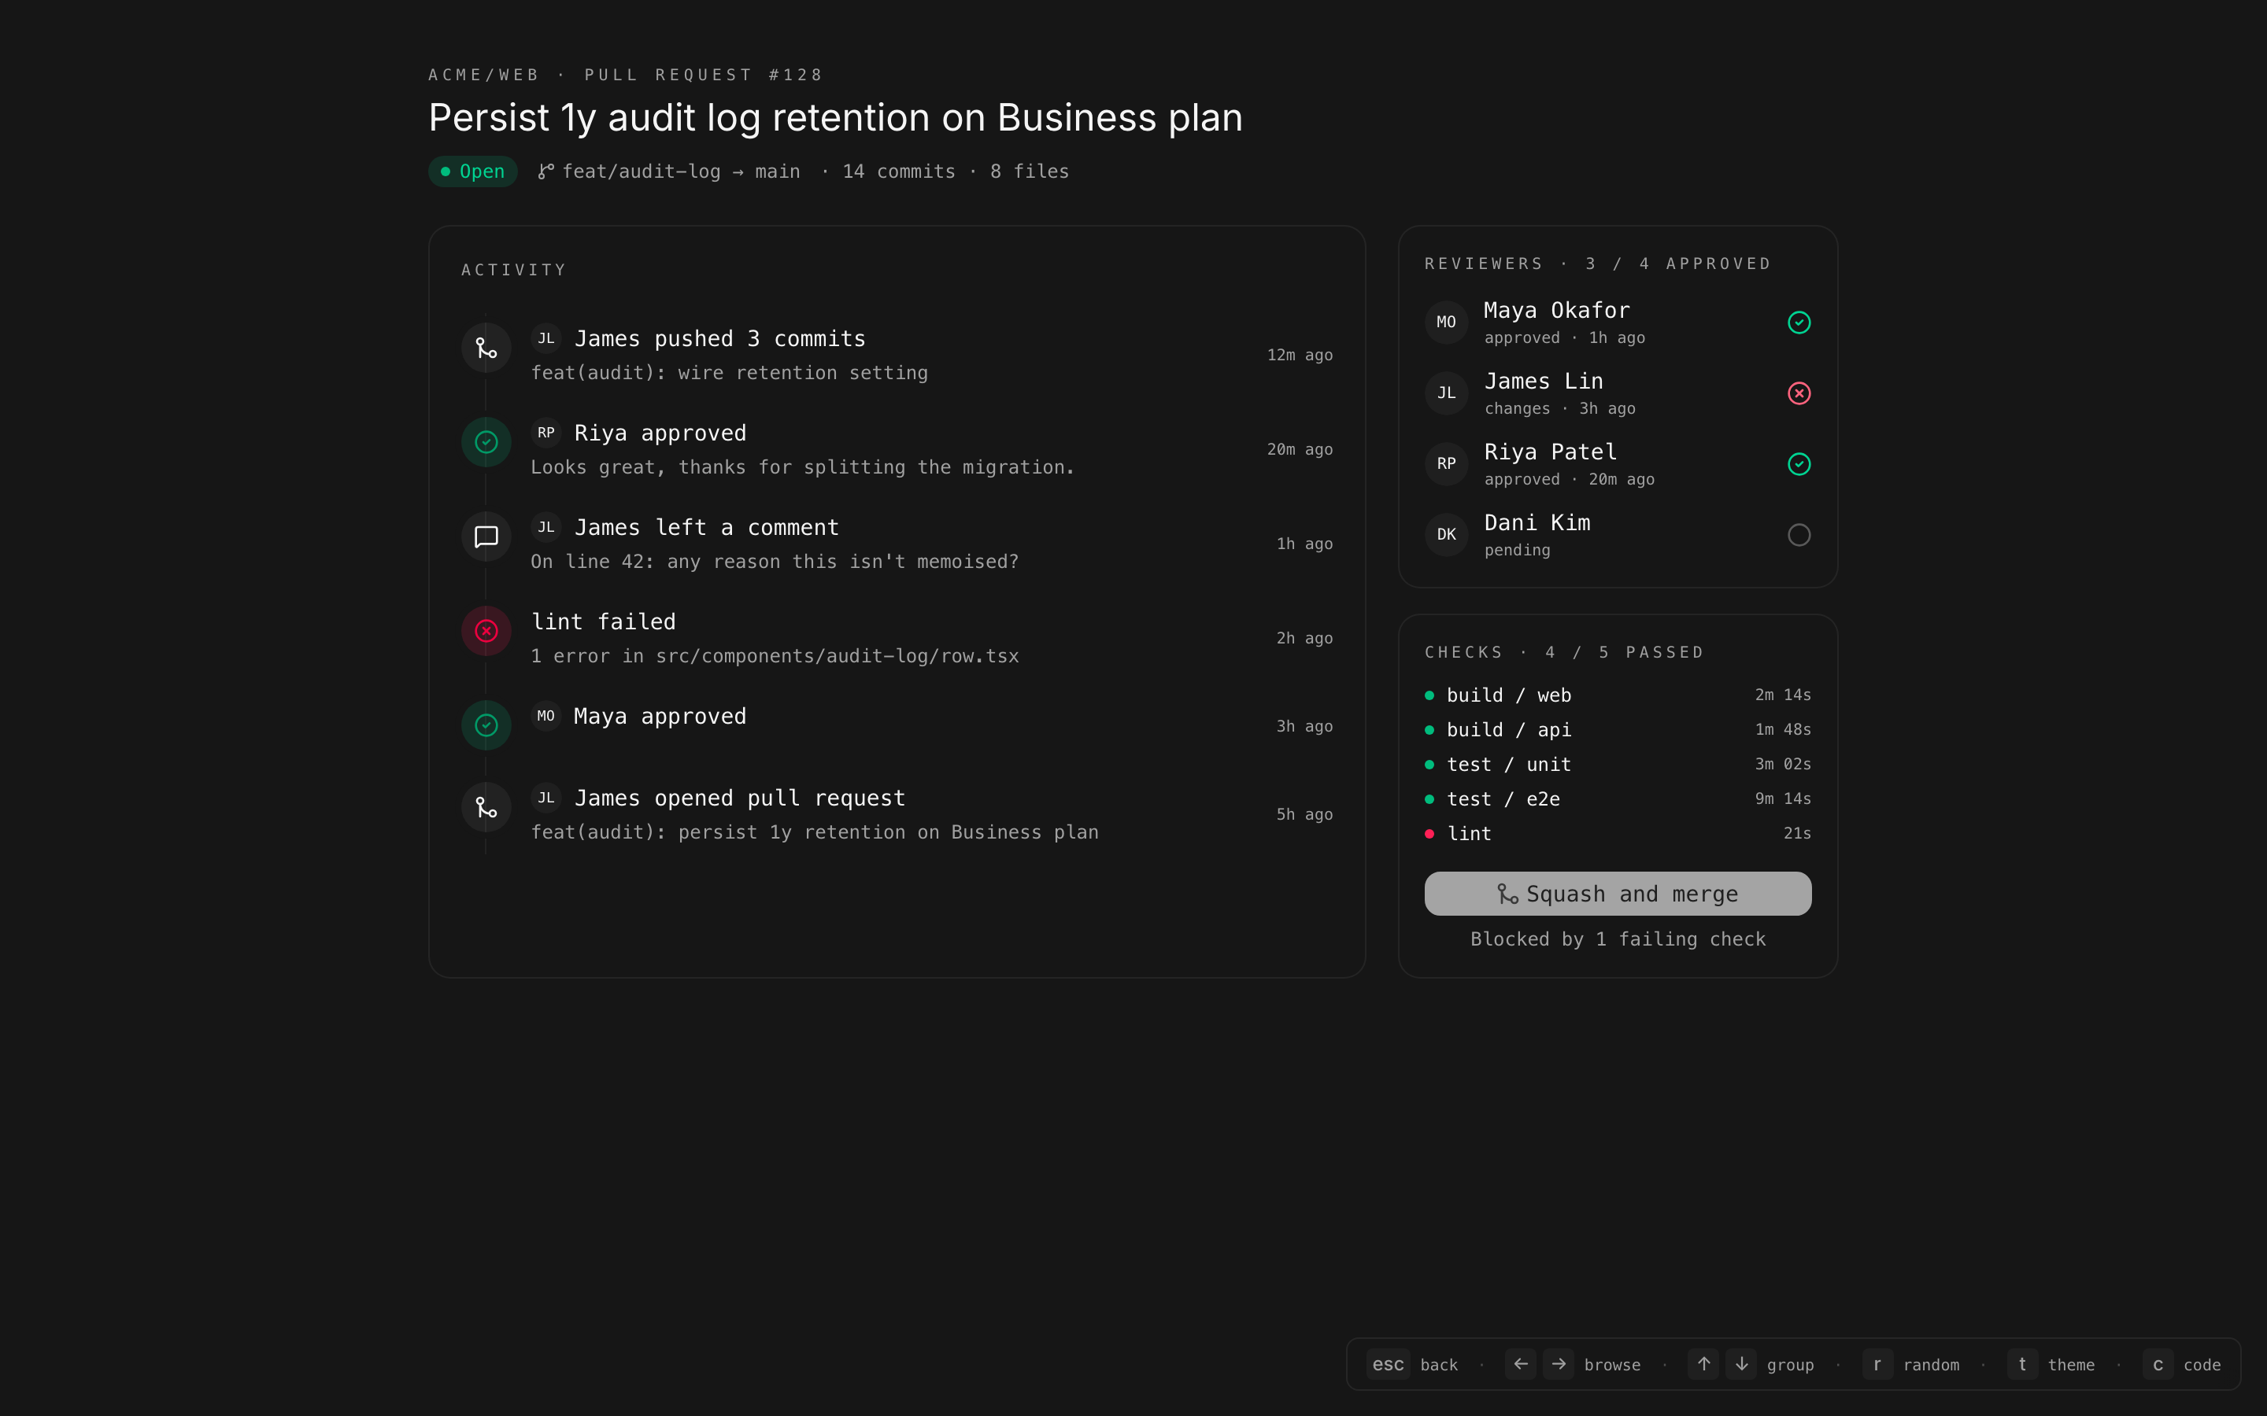This screenshot has width=2267, height=1416.
Task: Click Riya Patel's approved check icon
Action: point(1799,463)
